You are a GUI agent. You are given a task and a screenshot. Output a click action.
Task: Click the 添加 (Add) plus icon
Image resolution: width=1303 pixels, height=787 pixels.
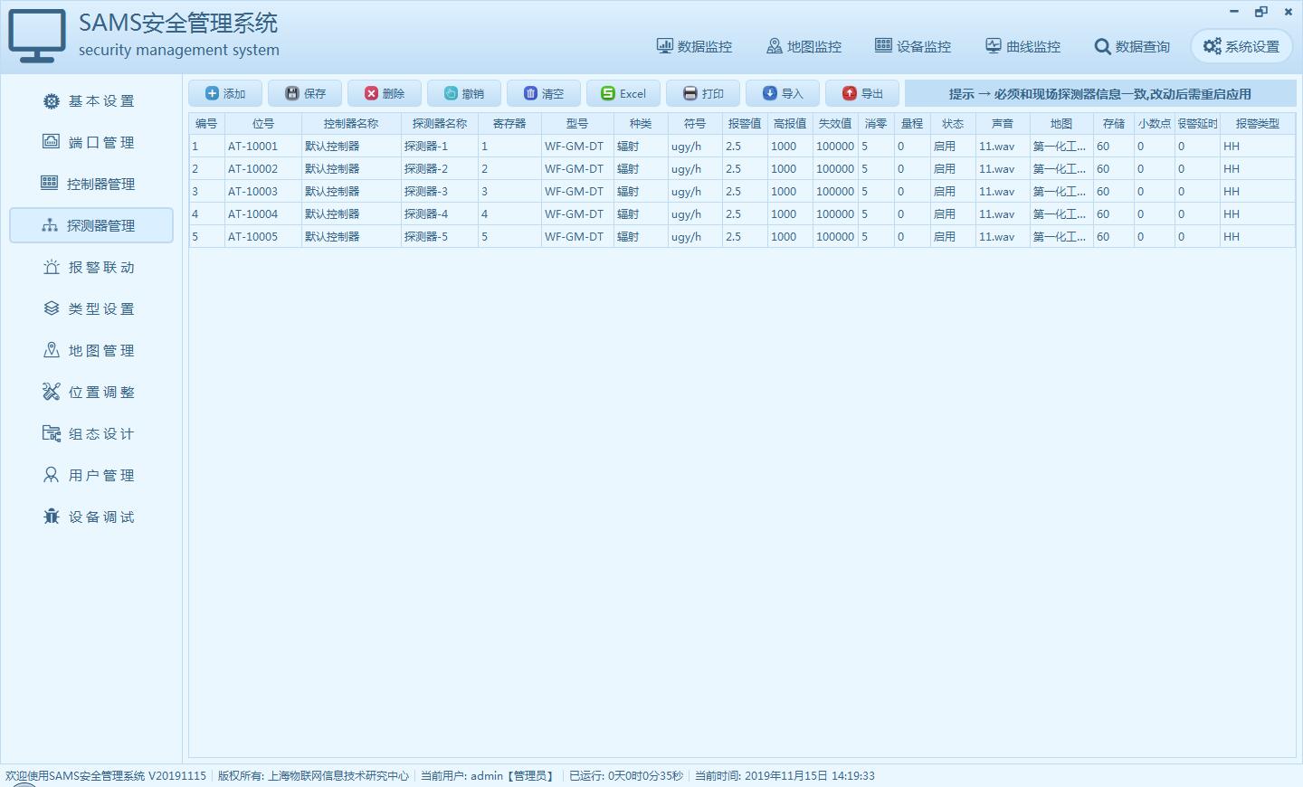coord(212,93)
